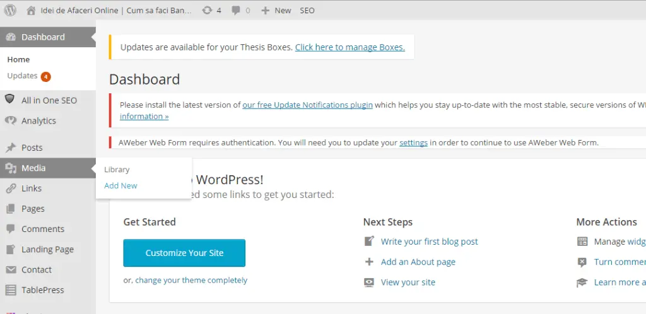
Task: Open the TablePress menu
Action: 48,289
